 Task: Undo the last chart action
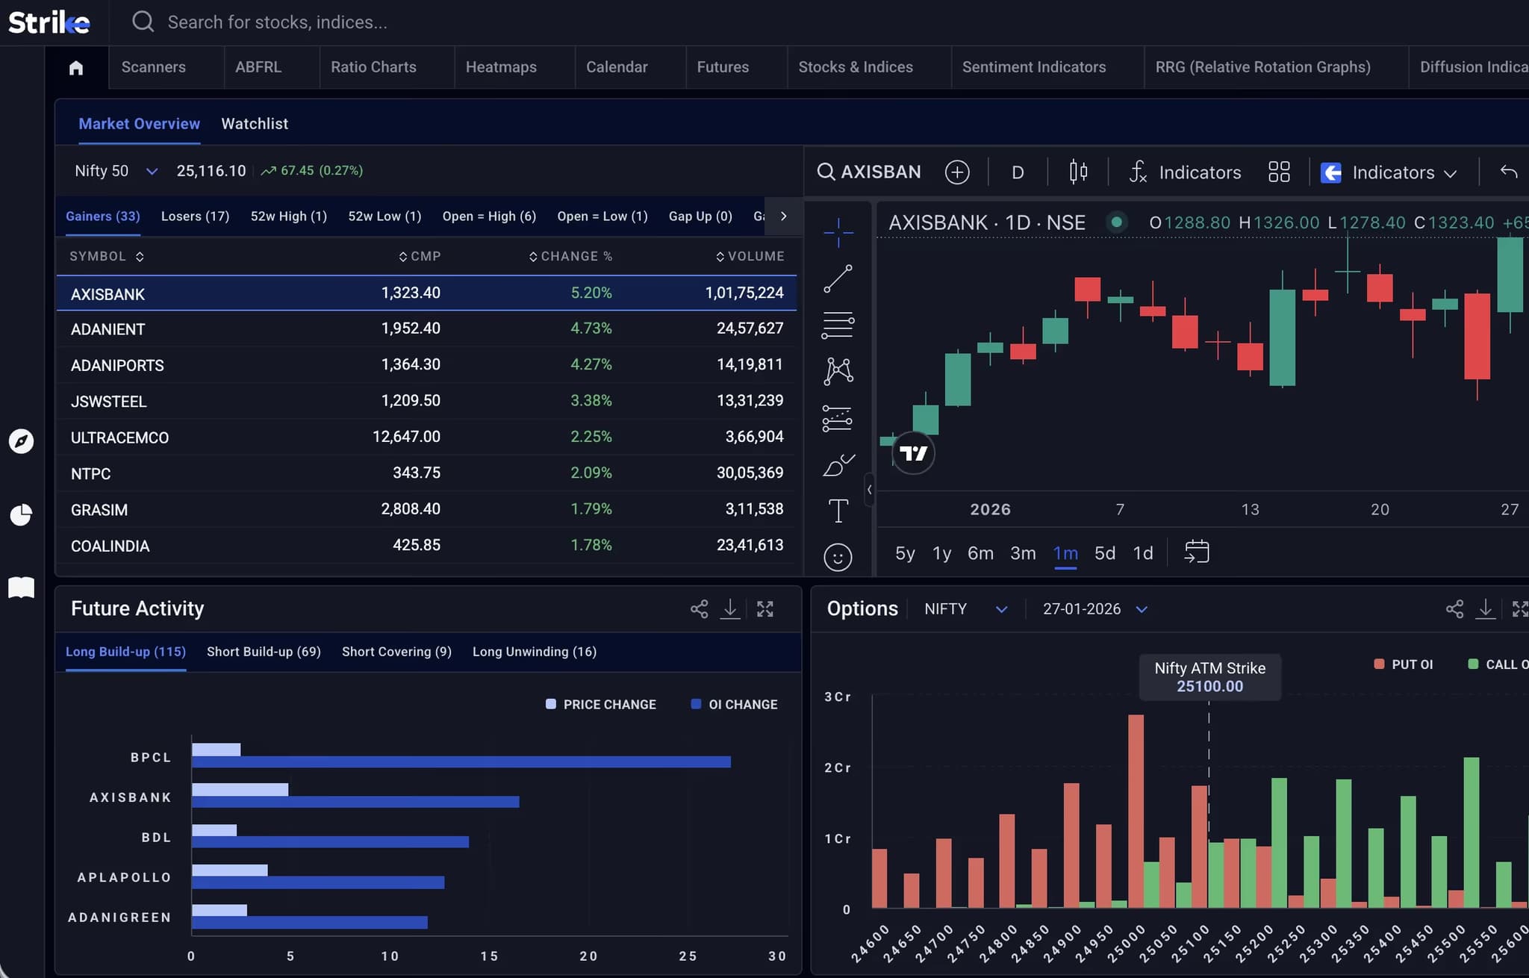[1509, 172]
